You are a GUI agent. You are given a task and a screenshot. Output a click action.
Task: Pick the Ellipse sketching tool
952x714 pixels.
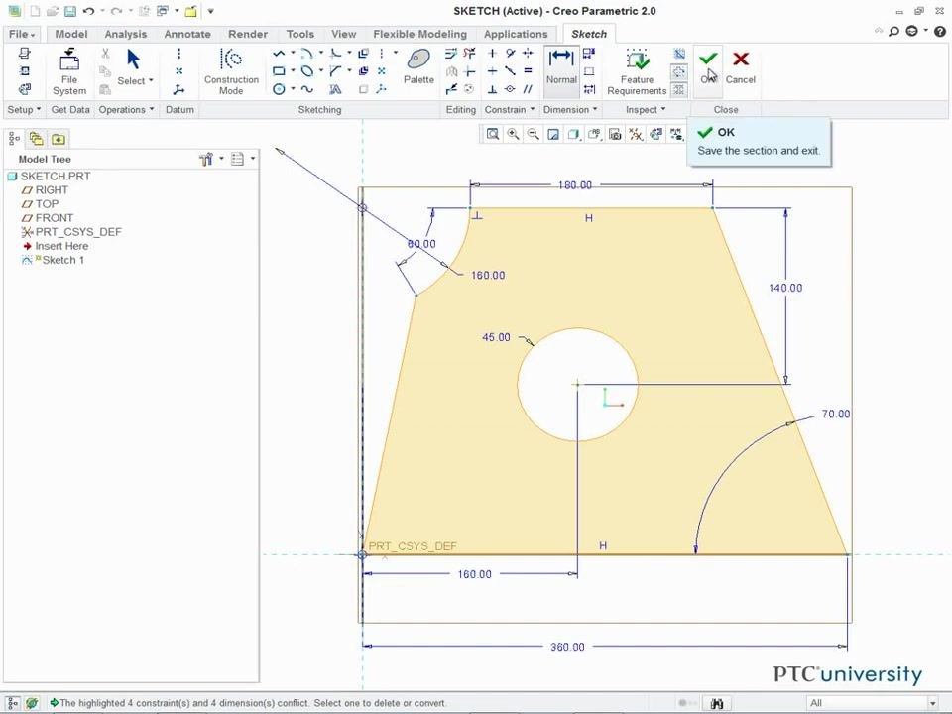point(307,71)
